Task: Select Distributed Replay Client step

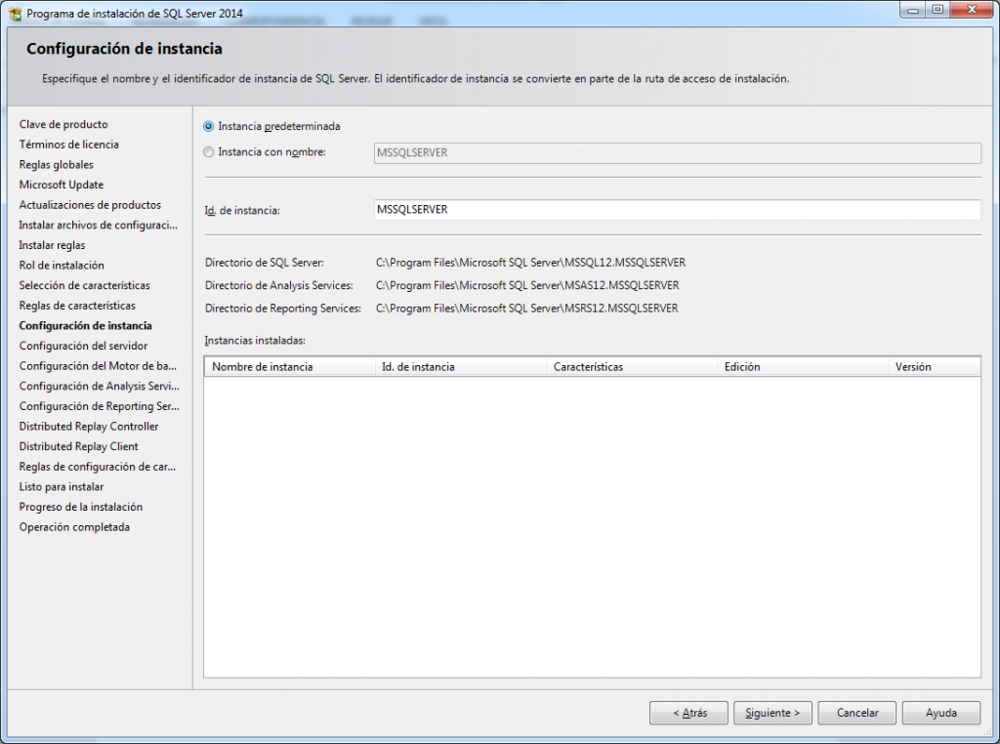Action: point(78,447)
